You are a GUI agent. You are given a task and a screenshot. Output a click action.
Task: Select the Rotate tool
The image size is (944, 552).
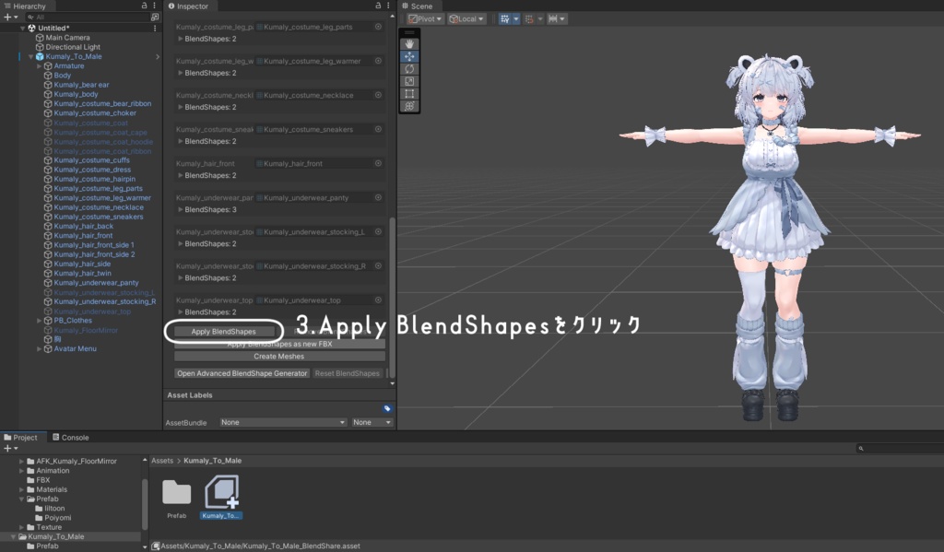point(410,69)
